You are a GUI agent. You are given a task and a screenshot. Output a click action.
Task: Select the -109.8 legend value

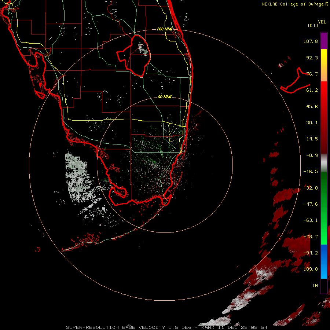pos(309,269)
